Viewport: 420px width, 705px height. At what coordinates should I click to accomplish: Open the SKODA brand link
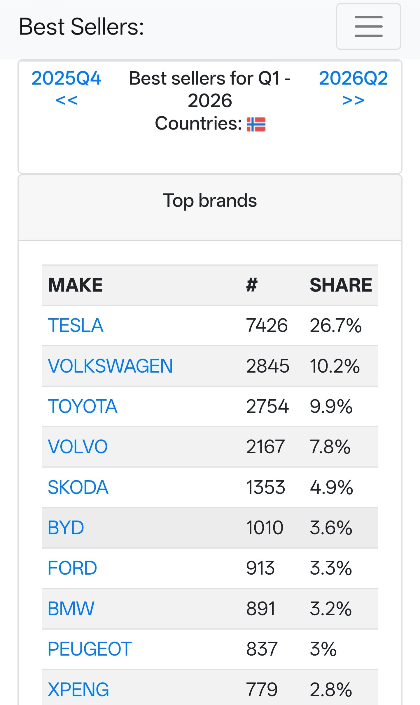coord(78,487)
